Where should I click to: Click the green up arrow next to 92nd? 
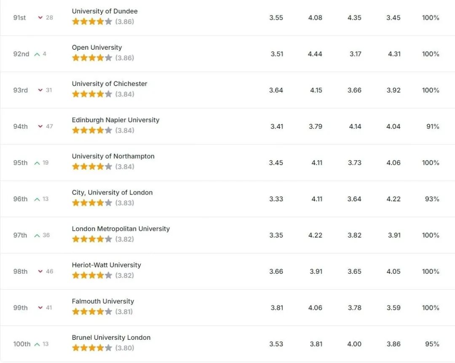37,54
